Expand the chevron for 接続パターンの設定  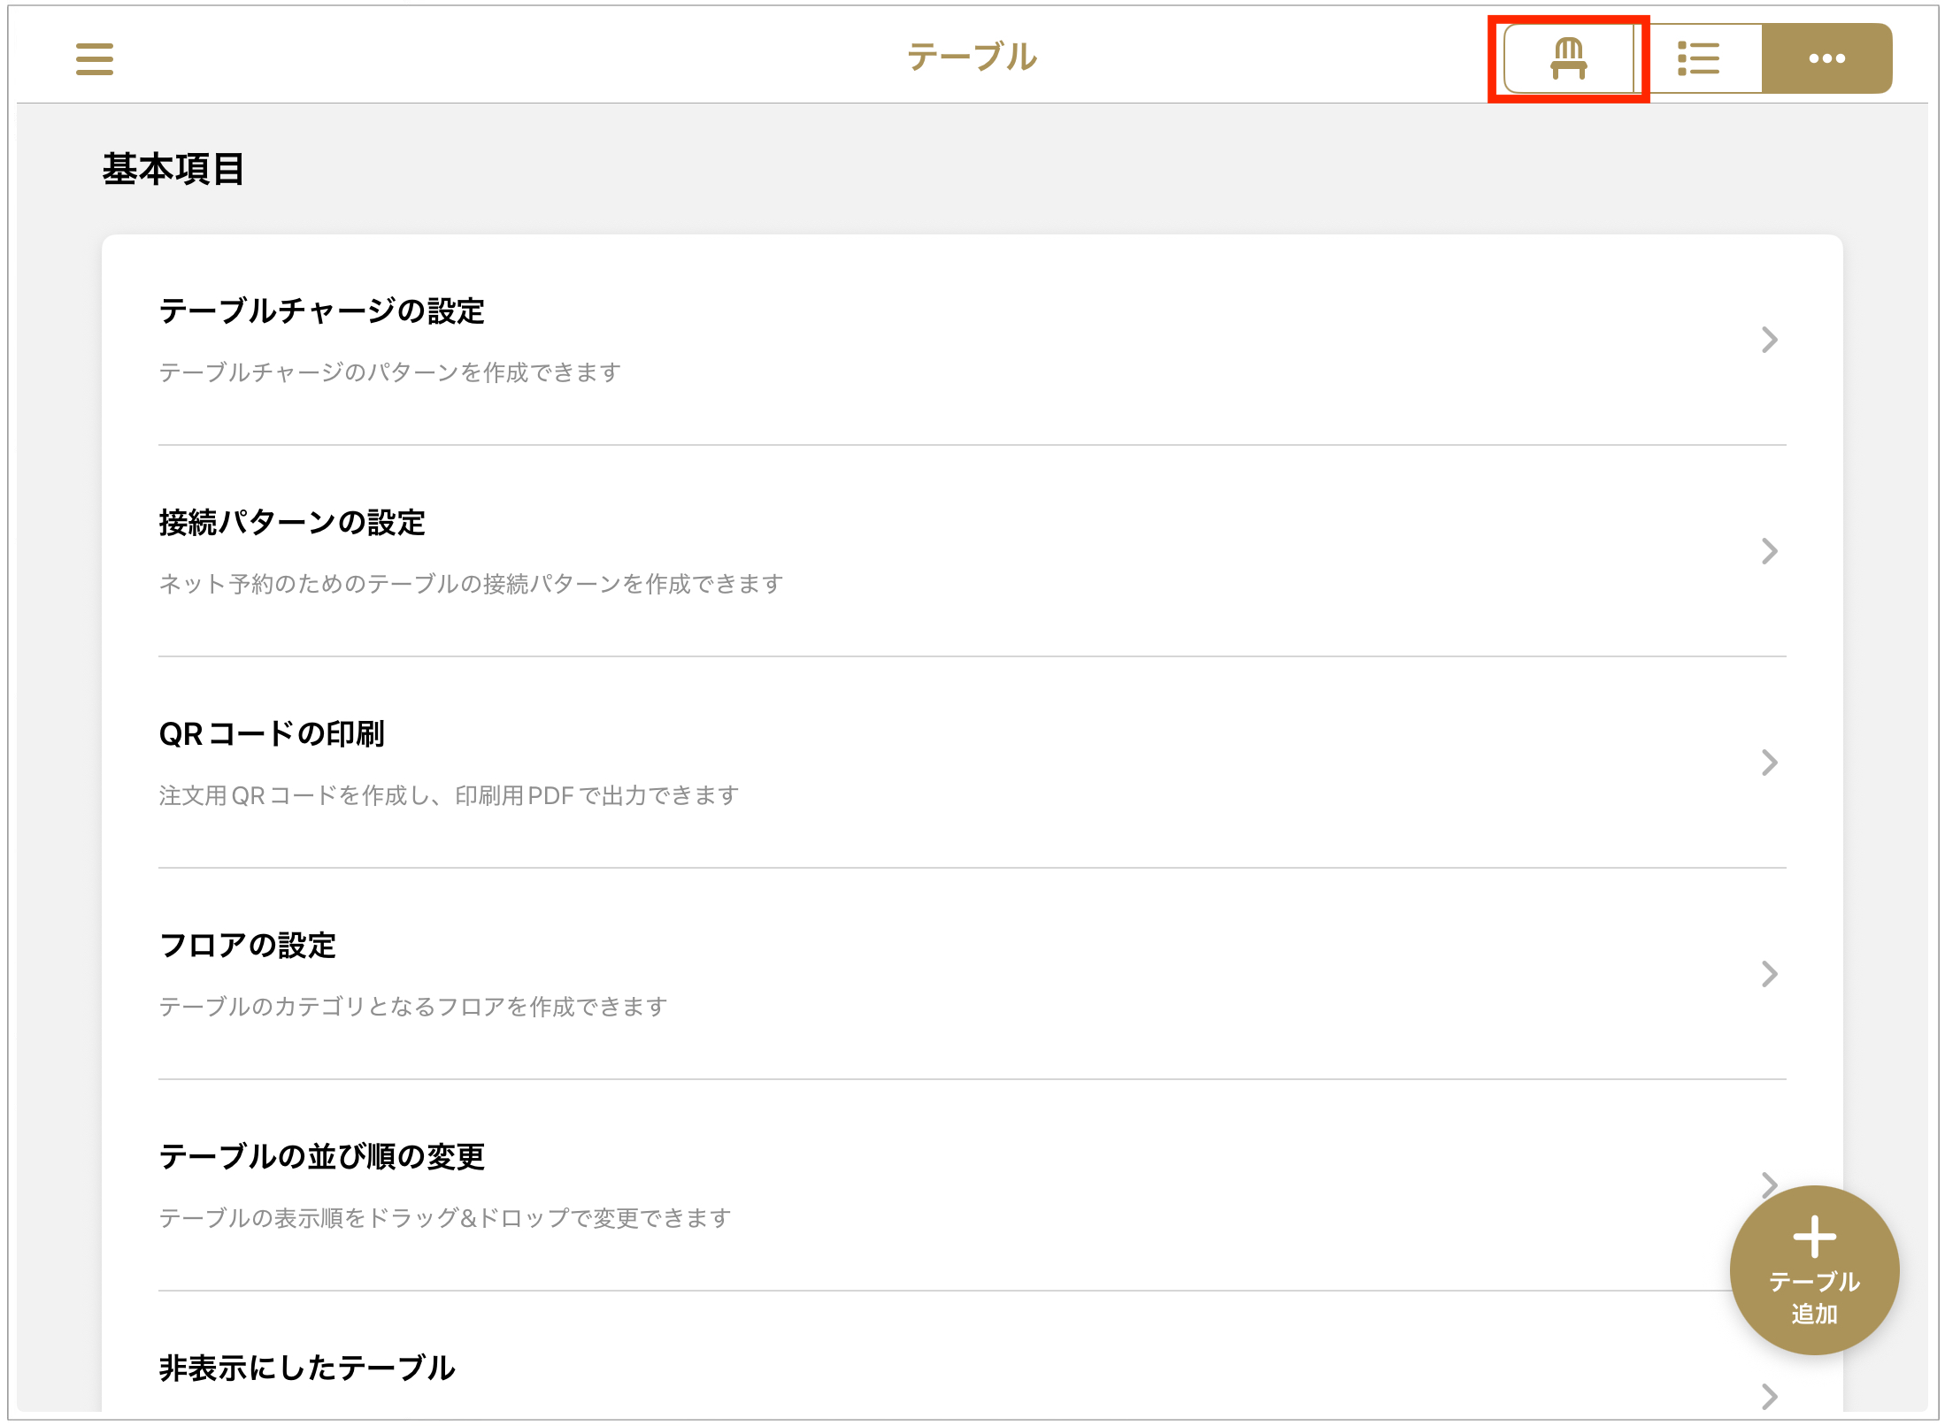click(x=1769, y=551)
